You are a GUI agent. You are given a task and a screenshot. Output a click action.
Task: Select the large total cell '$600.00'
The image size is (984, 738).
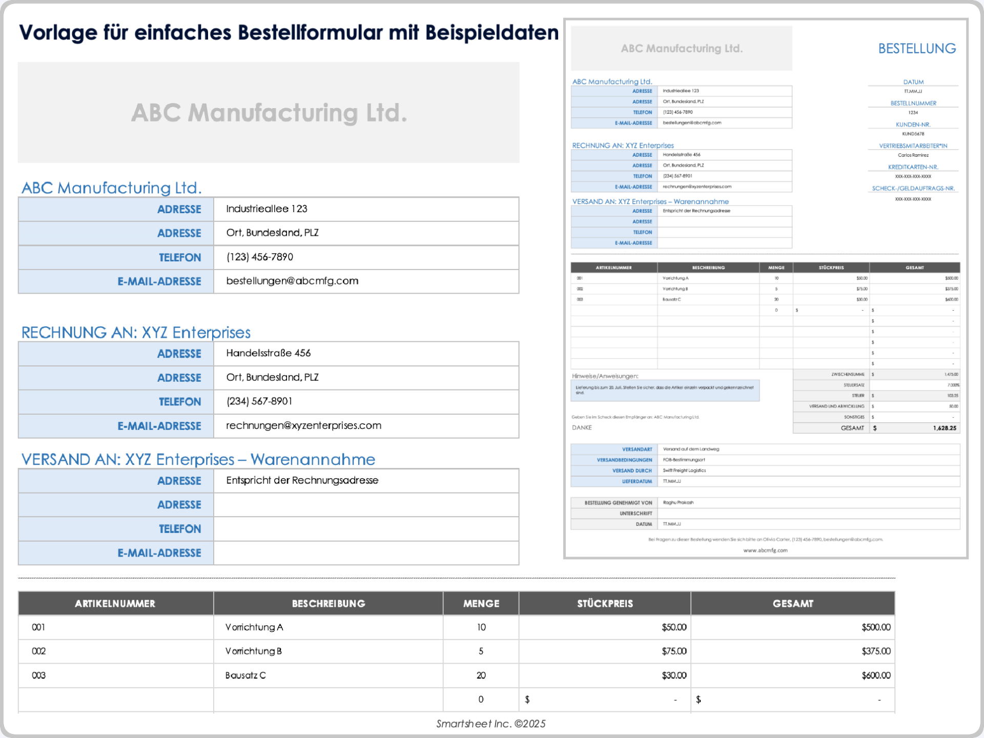(x=793, y=675)
